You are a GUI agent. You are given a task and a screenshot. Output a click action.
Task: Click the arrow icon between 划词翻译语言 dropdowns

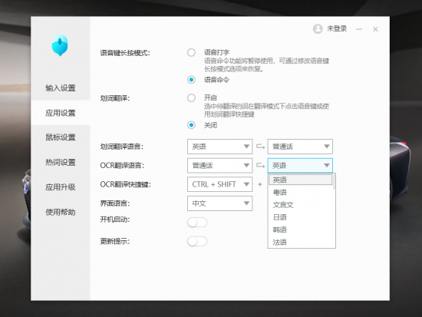pos(260,147)
